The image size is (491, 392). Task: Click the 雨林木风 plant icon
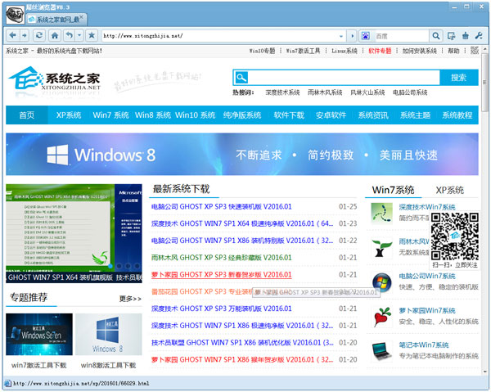coord(381,248)
